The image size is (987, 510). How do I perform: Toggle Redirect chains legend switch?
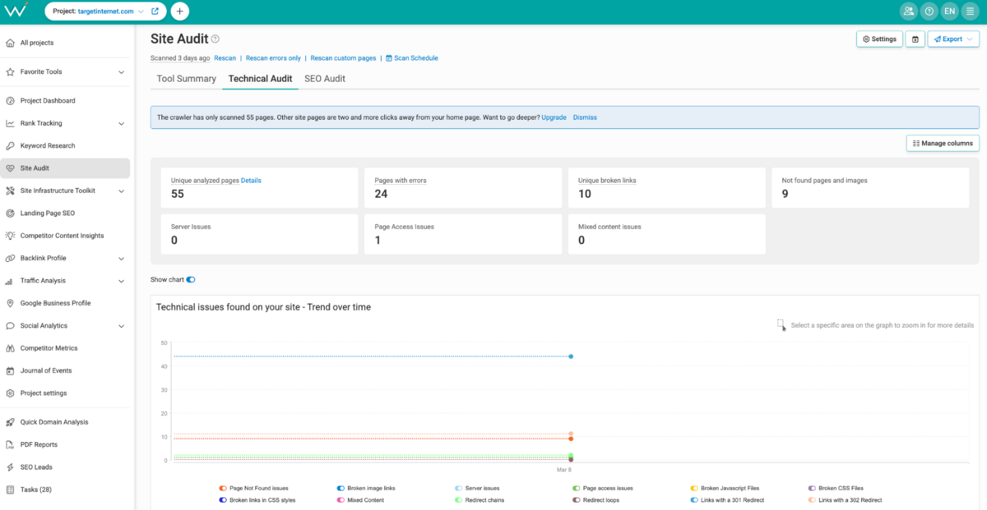coord(458,500)
